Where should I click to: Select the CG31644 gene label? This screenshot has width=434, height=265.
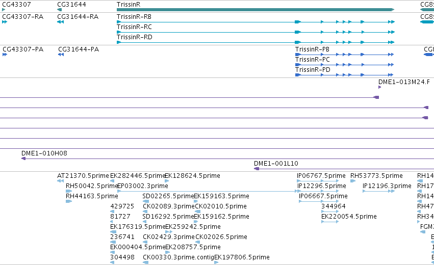(x=71, y=5)
